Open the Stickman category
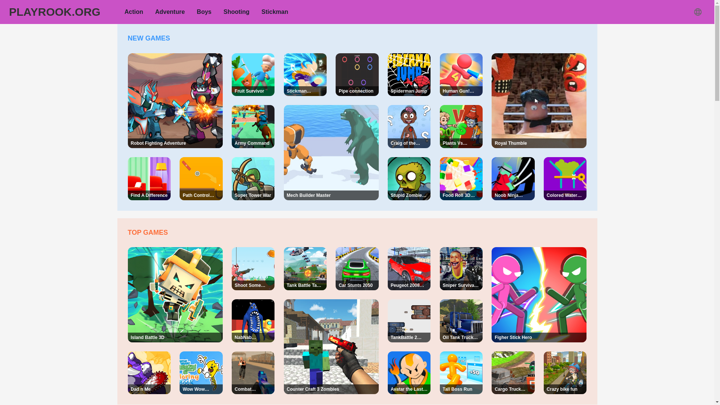Screen dimensions: 720x405 point(274,12)
